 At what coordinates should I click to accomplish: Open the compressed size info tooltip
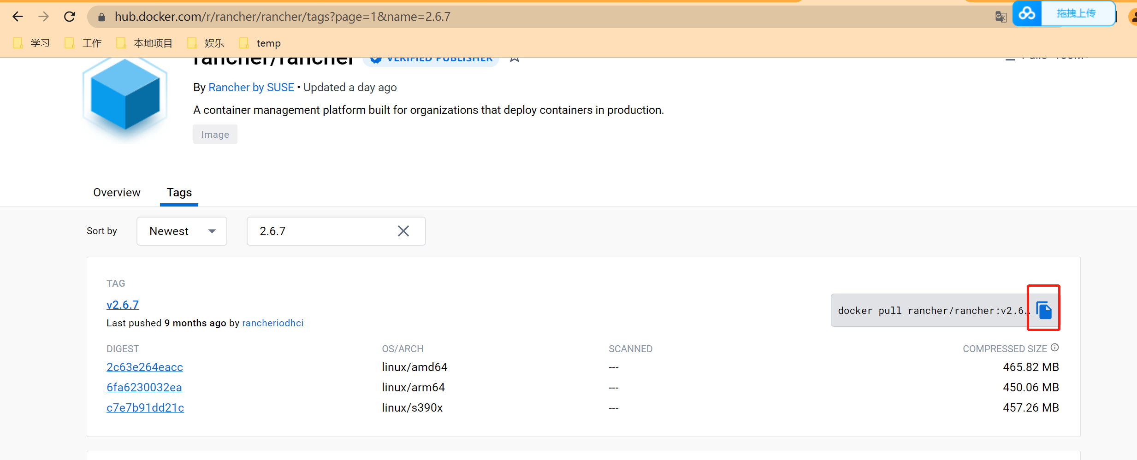coord(1054,348)
